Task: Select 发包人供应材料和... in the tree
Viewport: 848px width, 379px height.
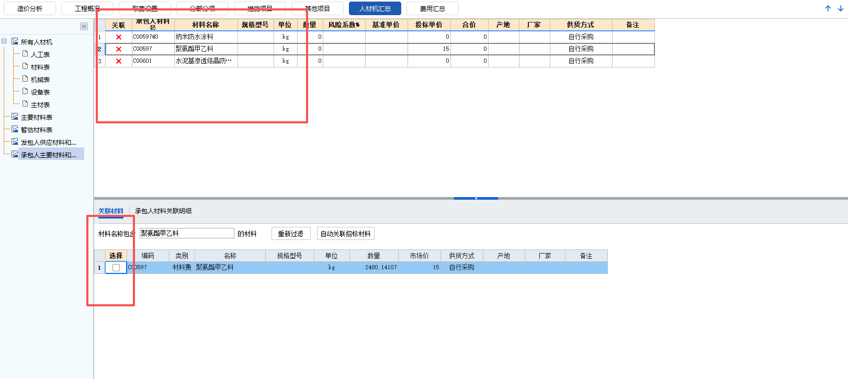Action: 49,142
